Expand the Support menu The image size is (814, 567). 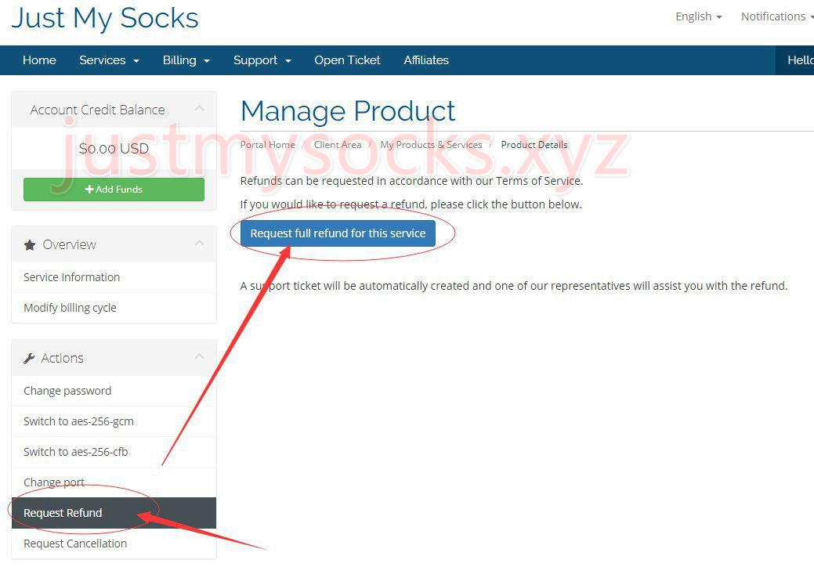point(262,60)
